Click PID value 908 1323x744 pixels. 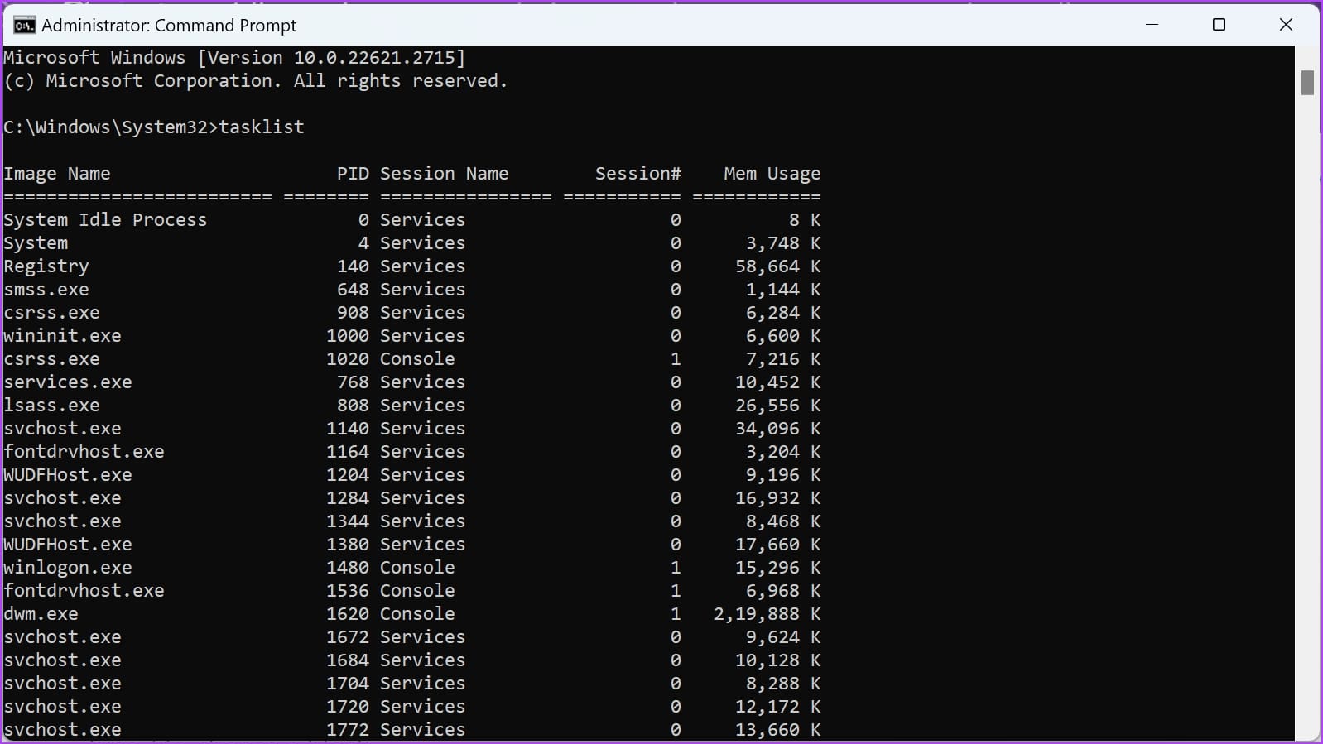pyautogui.click(x=353, y=313)
